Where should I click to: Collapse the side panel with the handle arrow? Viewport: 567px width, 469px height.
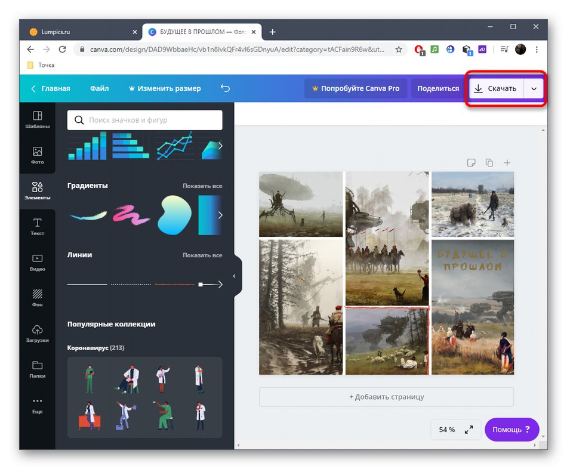pos(235,276)
